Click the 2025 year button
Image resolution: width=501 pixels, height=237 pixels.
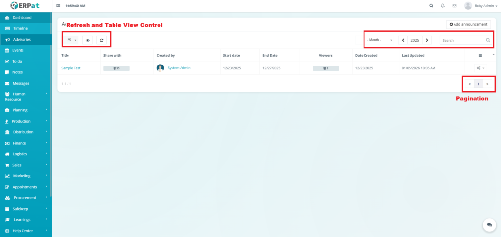click(415, 40)
